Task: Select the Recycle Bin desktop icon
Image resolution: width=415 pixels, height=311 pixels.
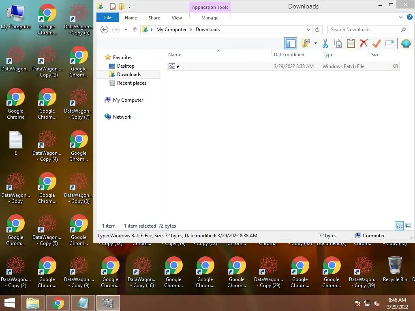Action: (395, 269)
